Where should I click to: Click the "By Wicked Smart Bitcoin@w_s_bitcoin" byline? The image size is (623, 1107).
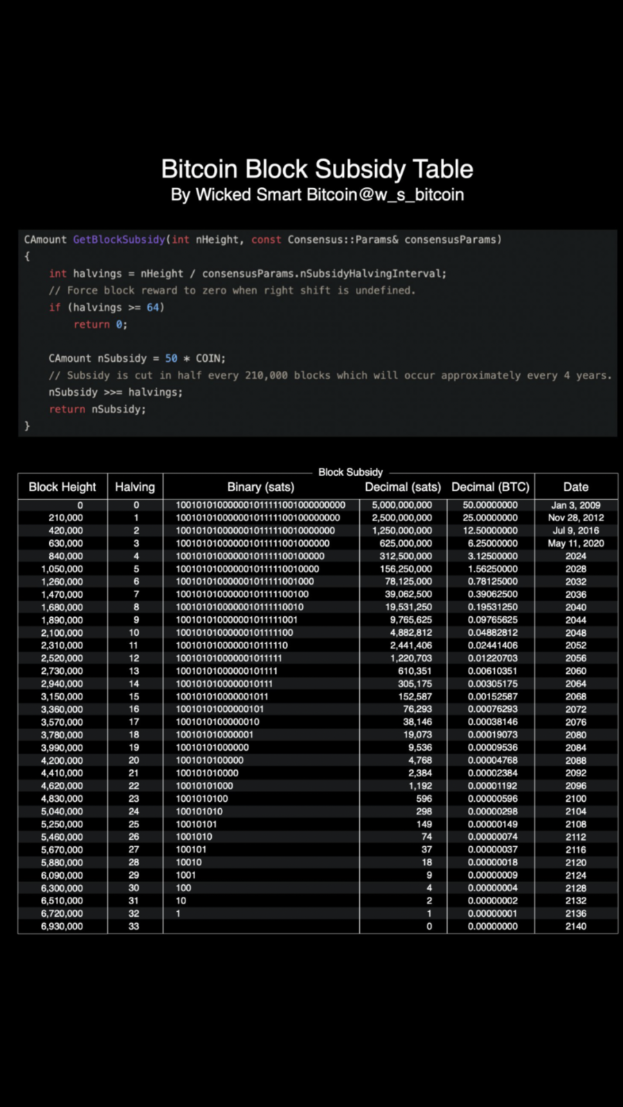(317, 195)
